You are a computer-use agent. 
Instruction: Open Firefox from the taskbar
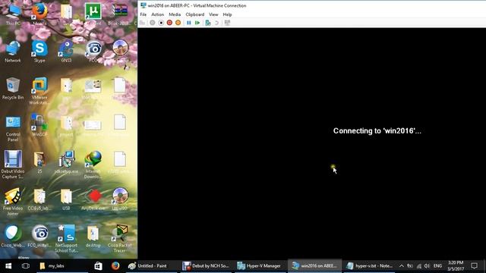coord(115,266)
